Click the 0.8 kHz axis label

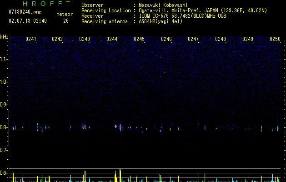(4, 127)
